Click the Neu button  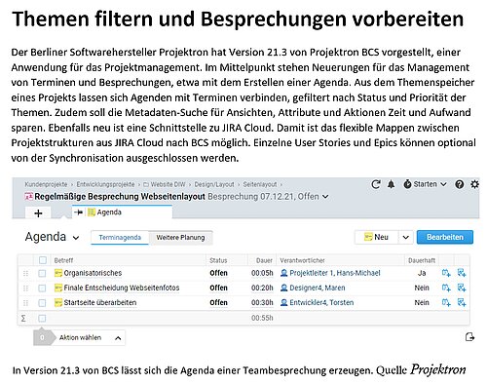(x=377, y=237)
